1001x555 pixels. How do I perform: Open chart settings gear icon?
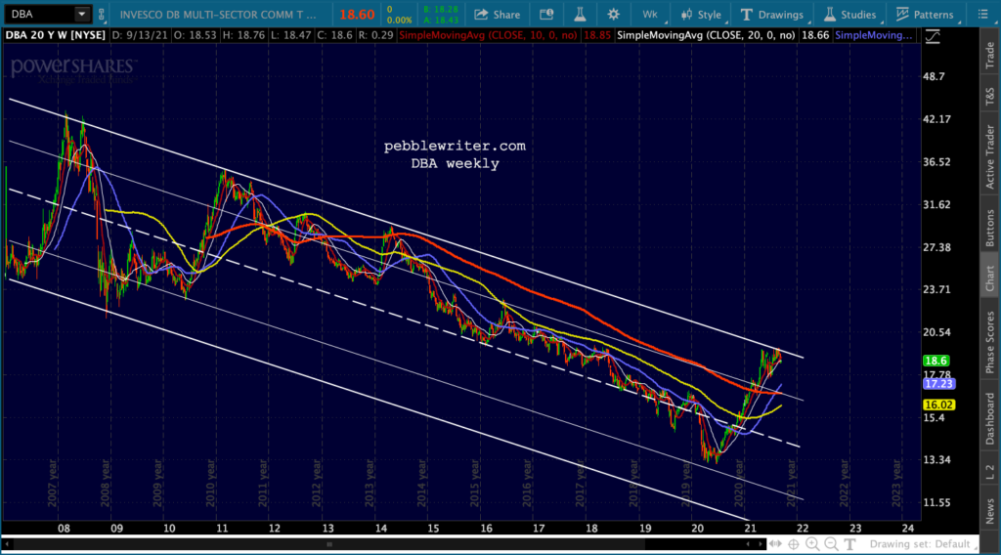click(x=614, y=14)
